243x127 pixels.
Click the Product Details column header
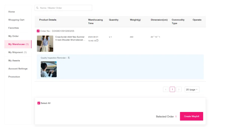tap(48, 20)
